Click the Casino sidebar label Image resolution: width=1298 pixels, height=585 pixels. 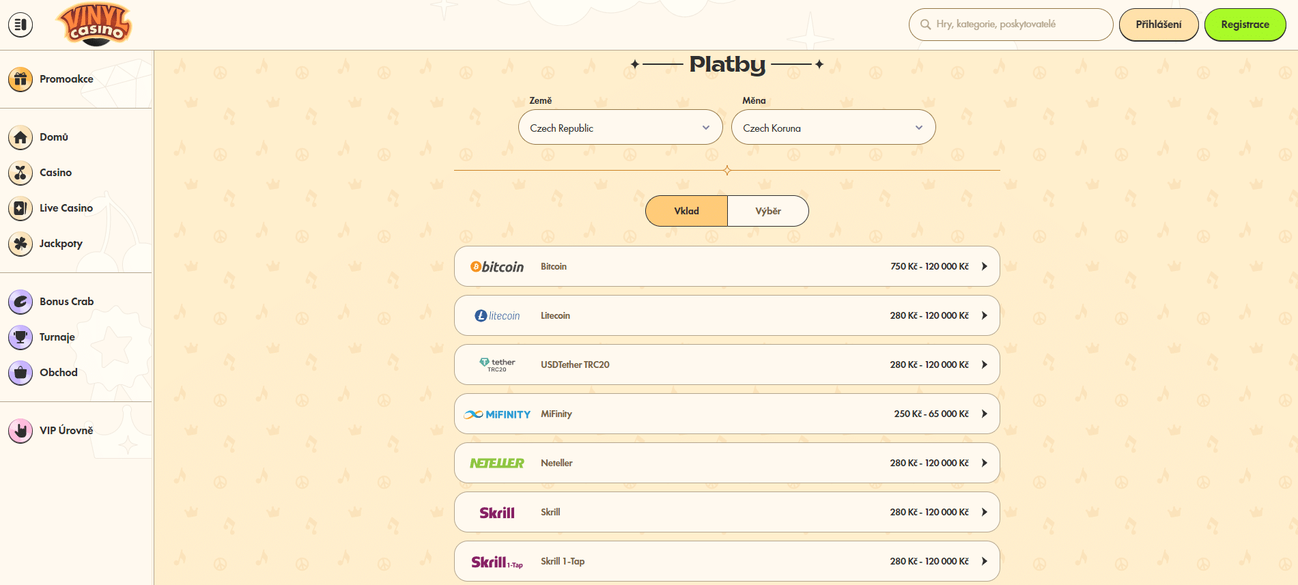coord(55,173)
